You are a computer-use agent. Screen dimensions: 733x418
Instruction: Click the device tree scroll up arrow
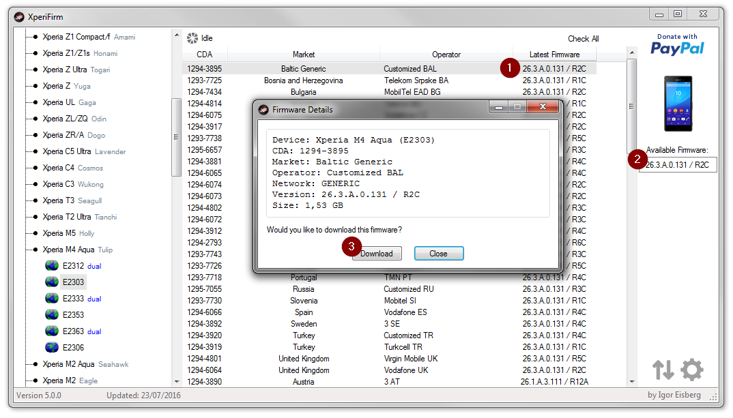pos(176,35)
